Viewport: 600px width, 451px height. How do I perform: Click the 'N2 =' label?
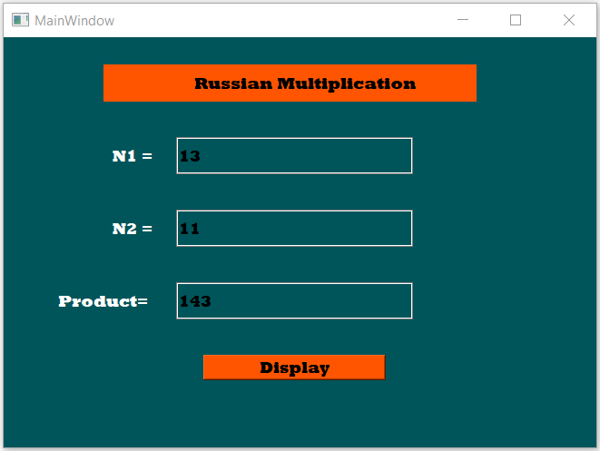[x=132, y=229]
